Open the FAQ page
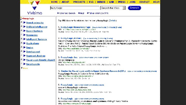 (91, 2)
